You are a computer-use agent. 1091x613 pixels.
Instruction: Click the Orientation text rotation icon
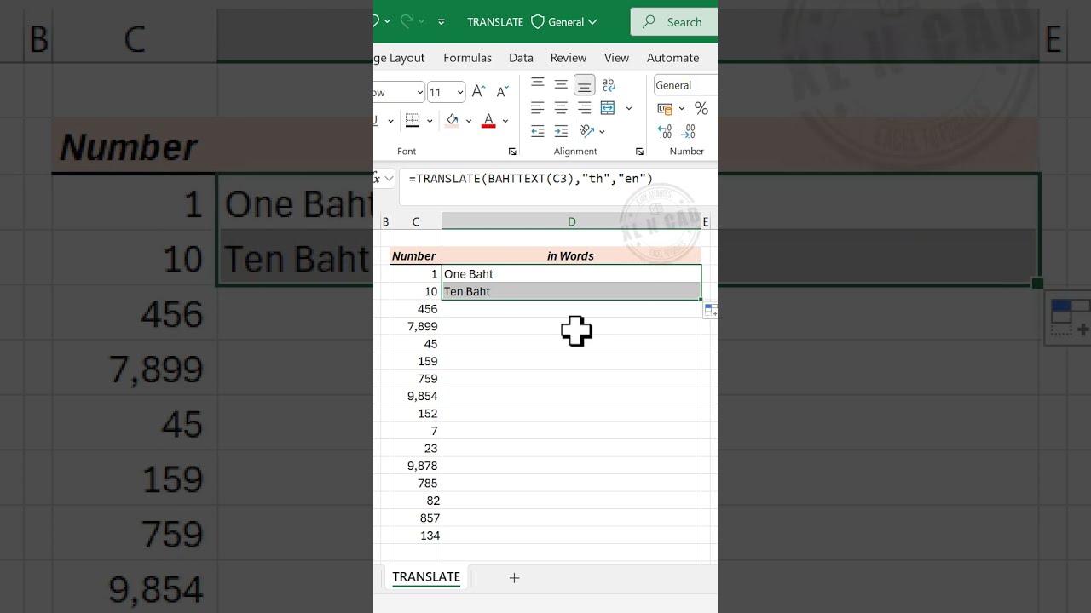(586, 131)
